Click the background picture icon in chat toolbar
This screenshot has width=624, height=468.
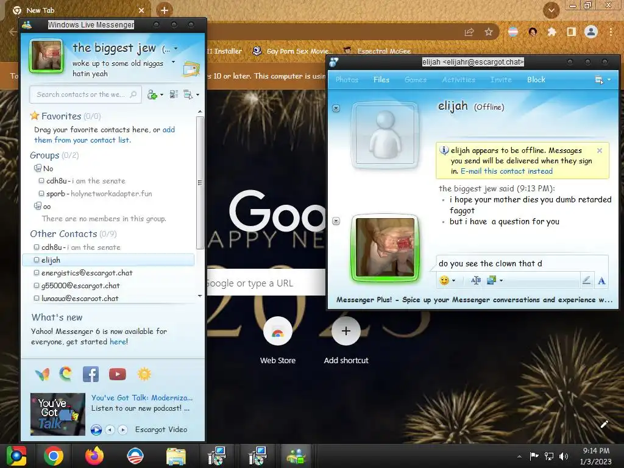point(492,280)
